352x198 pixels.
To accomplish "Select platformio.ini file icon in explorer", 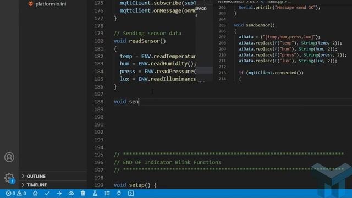I will (31, 4).
